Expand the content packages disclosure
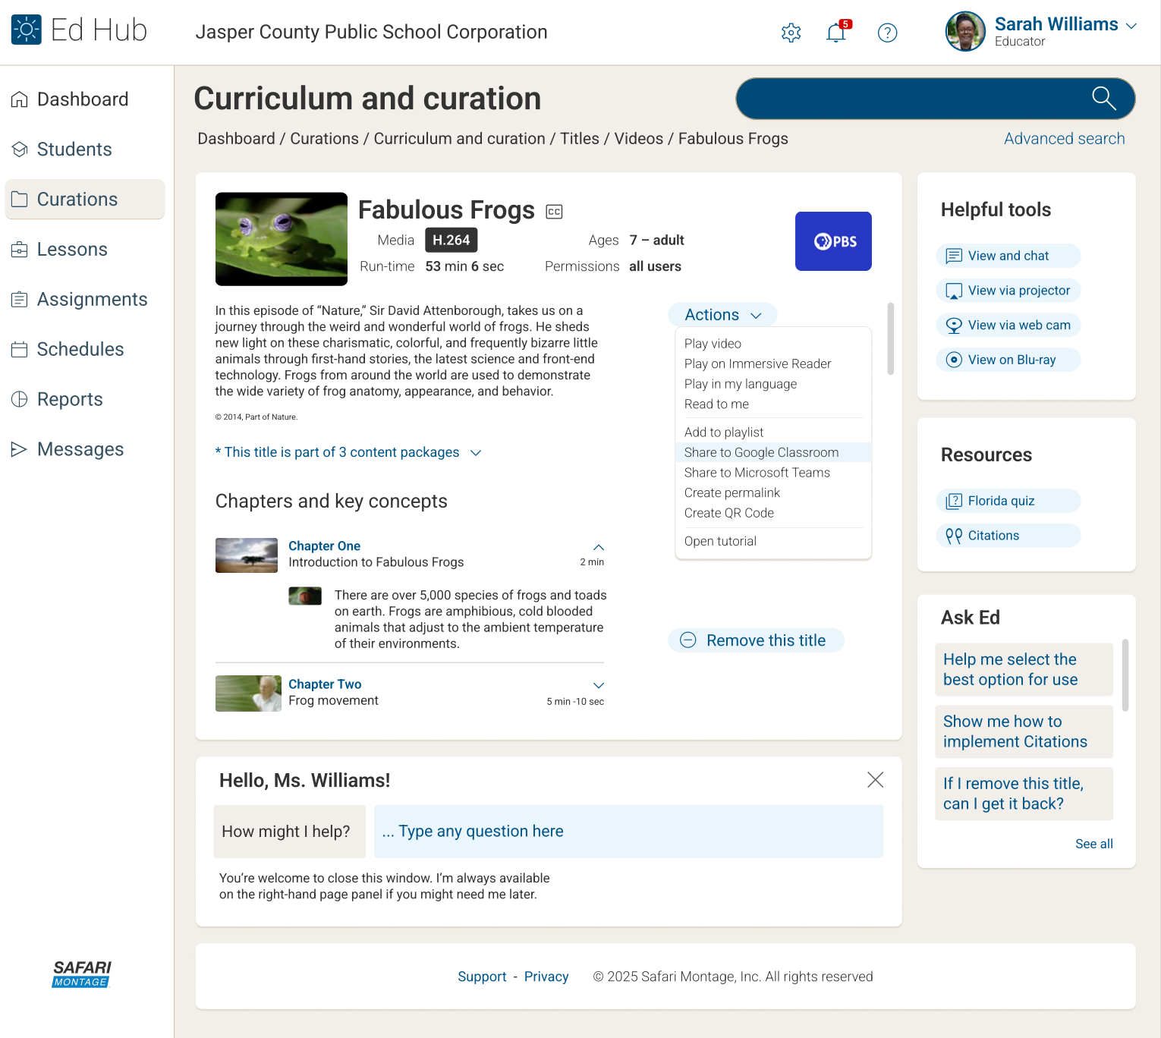 (476, 453)
